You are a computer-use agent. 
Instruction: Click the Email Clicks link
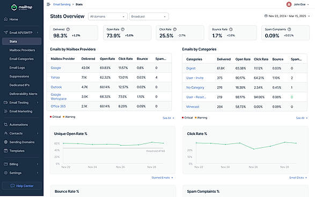click(298, 178)
